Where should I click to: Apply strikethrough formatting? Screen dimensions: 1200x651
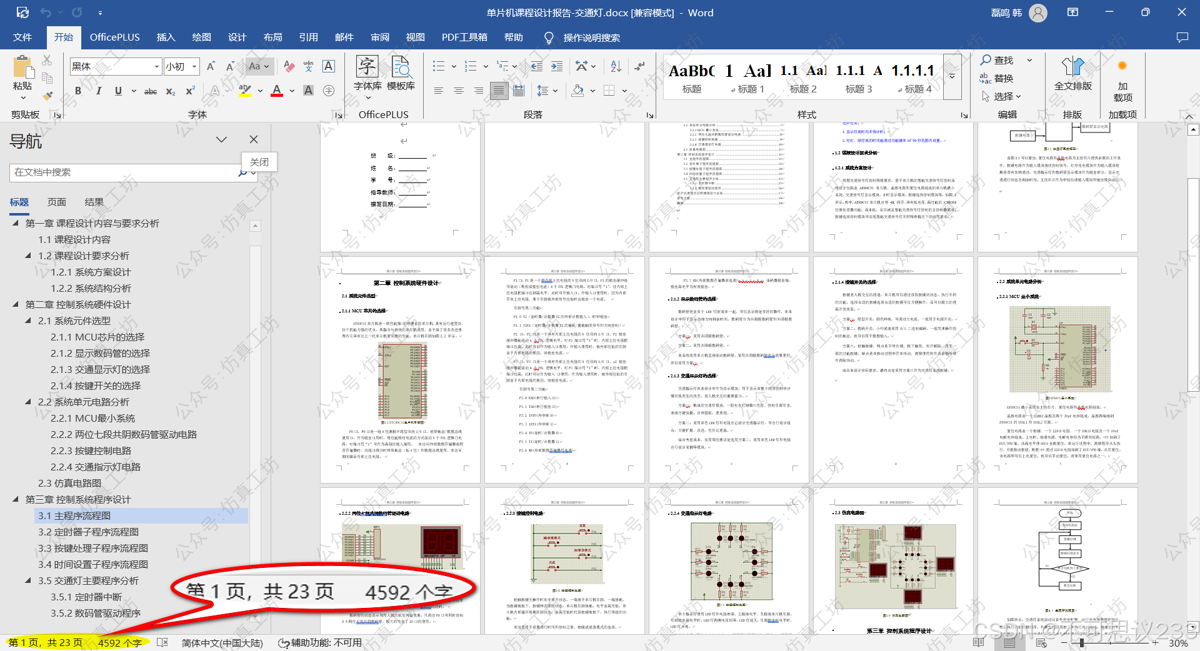click(x=151, y=91)
